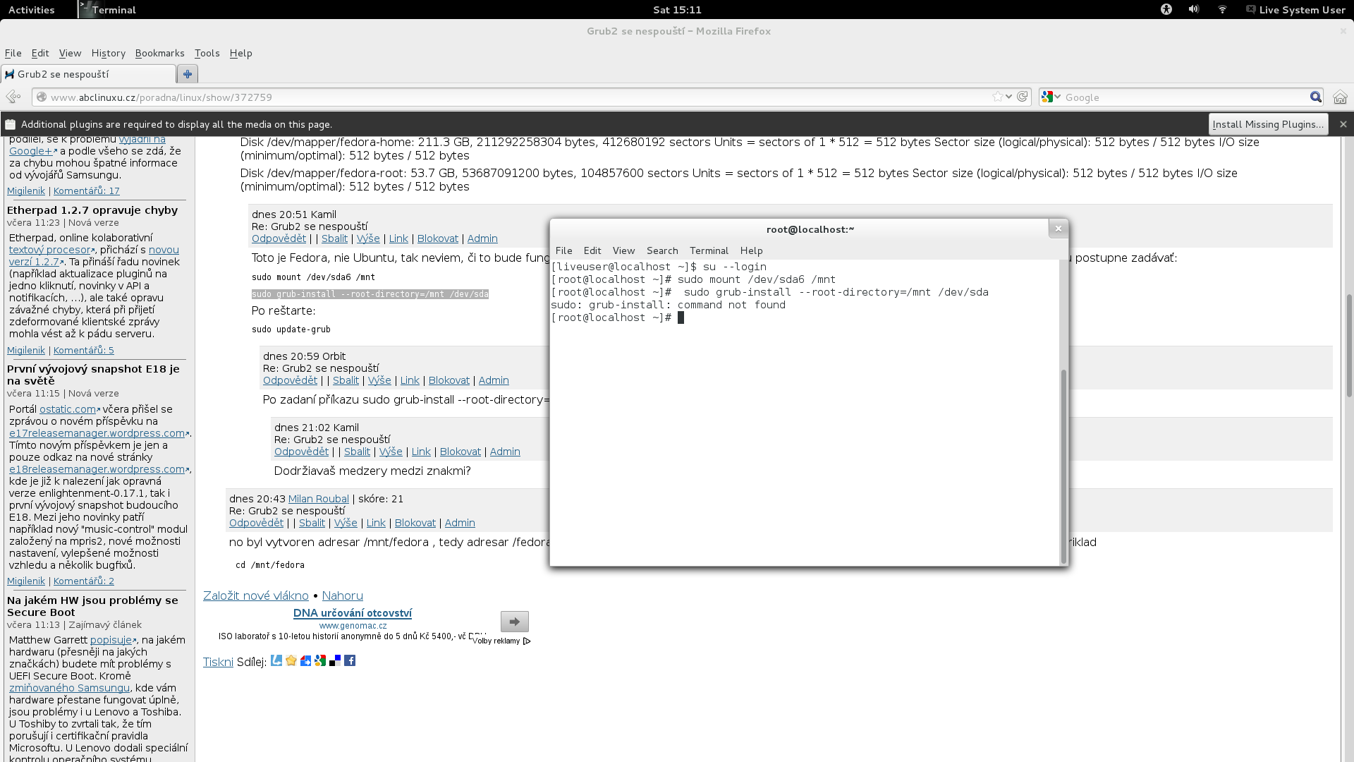1354x762 pixels.
Task: Open the network wifi indicator
Action: coord(1222,9)
